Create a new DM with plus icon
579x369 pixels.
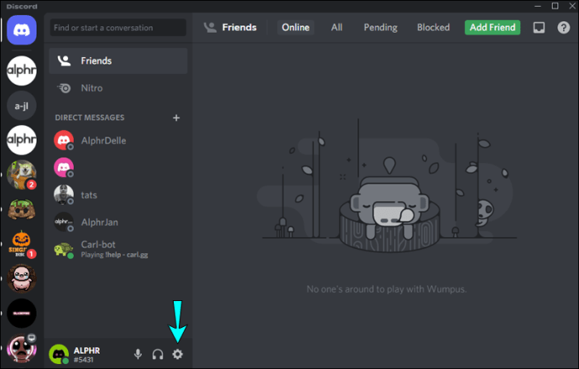click(176, 117)
